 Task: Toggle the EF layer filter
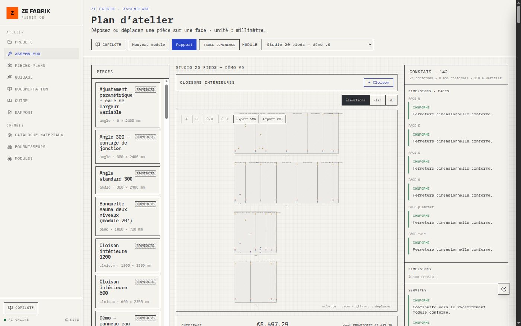186,119
